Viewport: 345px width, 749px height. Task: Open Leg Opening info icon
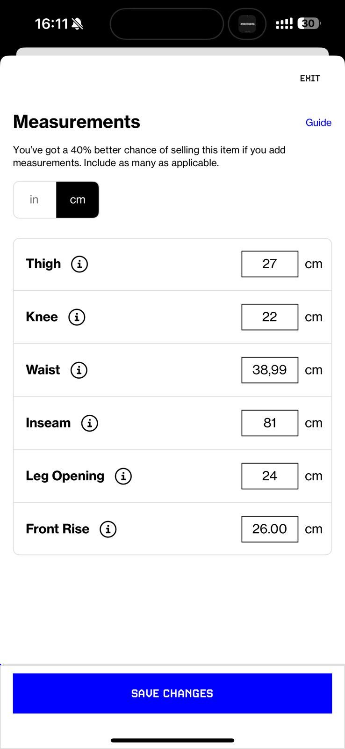point(123,476)
